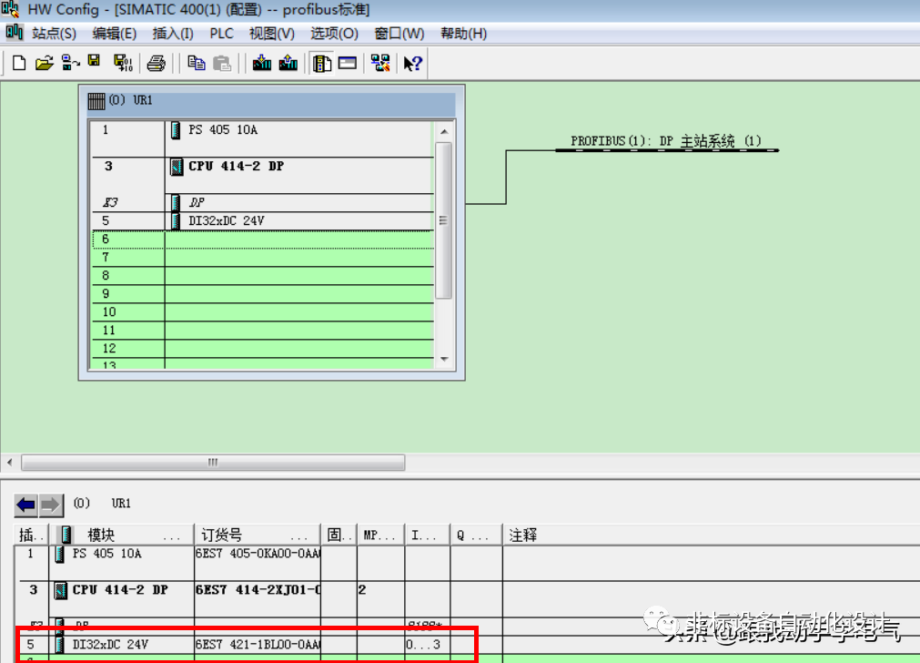The width and height of the screenshot is (920, 663).
Task: Open the 窗口(W) menu
Action: [x=399, y=33]
